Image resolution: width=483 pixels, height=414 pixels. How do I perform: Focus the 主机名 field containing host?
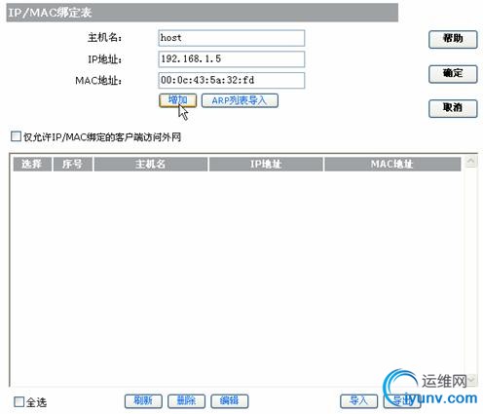[232, 38]
